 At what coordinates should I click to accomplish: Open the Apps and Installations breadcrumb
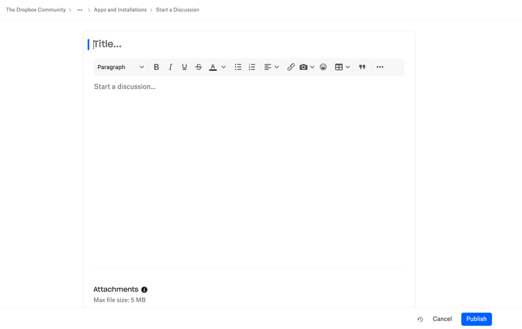[120, 10]
